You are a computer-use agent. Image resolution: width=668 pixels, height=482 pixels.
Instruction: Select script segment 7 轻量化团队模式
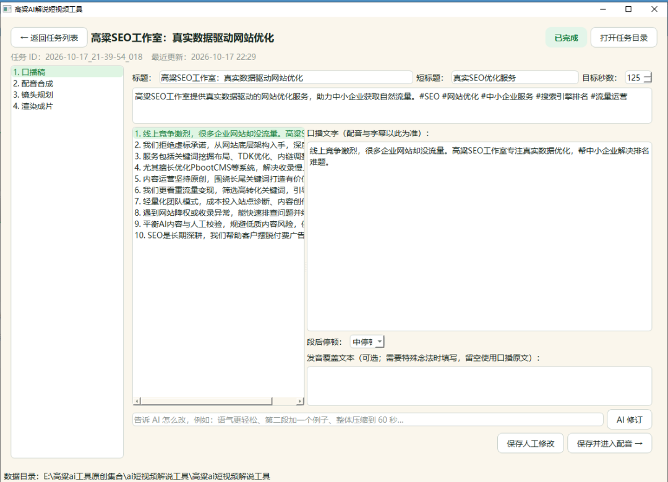click(218, 201)
